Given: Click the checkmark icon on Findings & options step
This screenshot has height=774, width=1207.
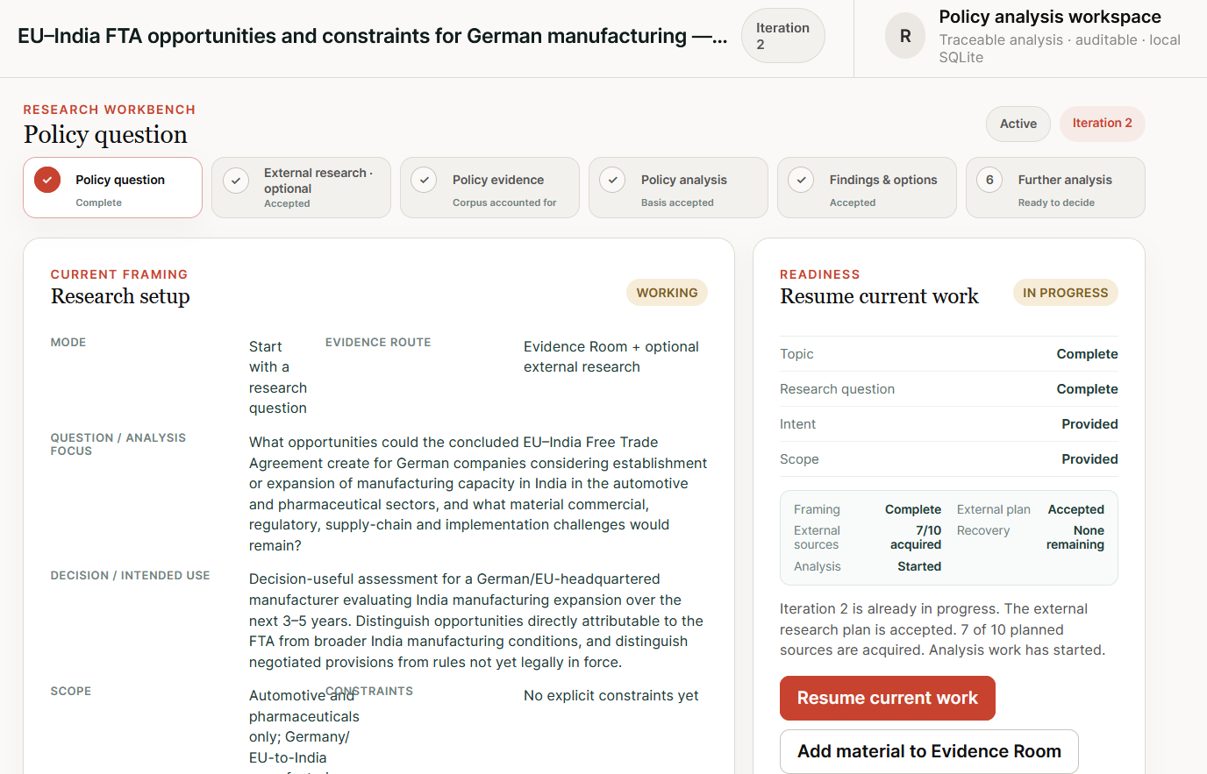Looking at the screenshot, I should click(x=802, y=180).
